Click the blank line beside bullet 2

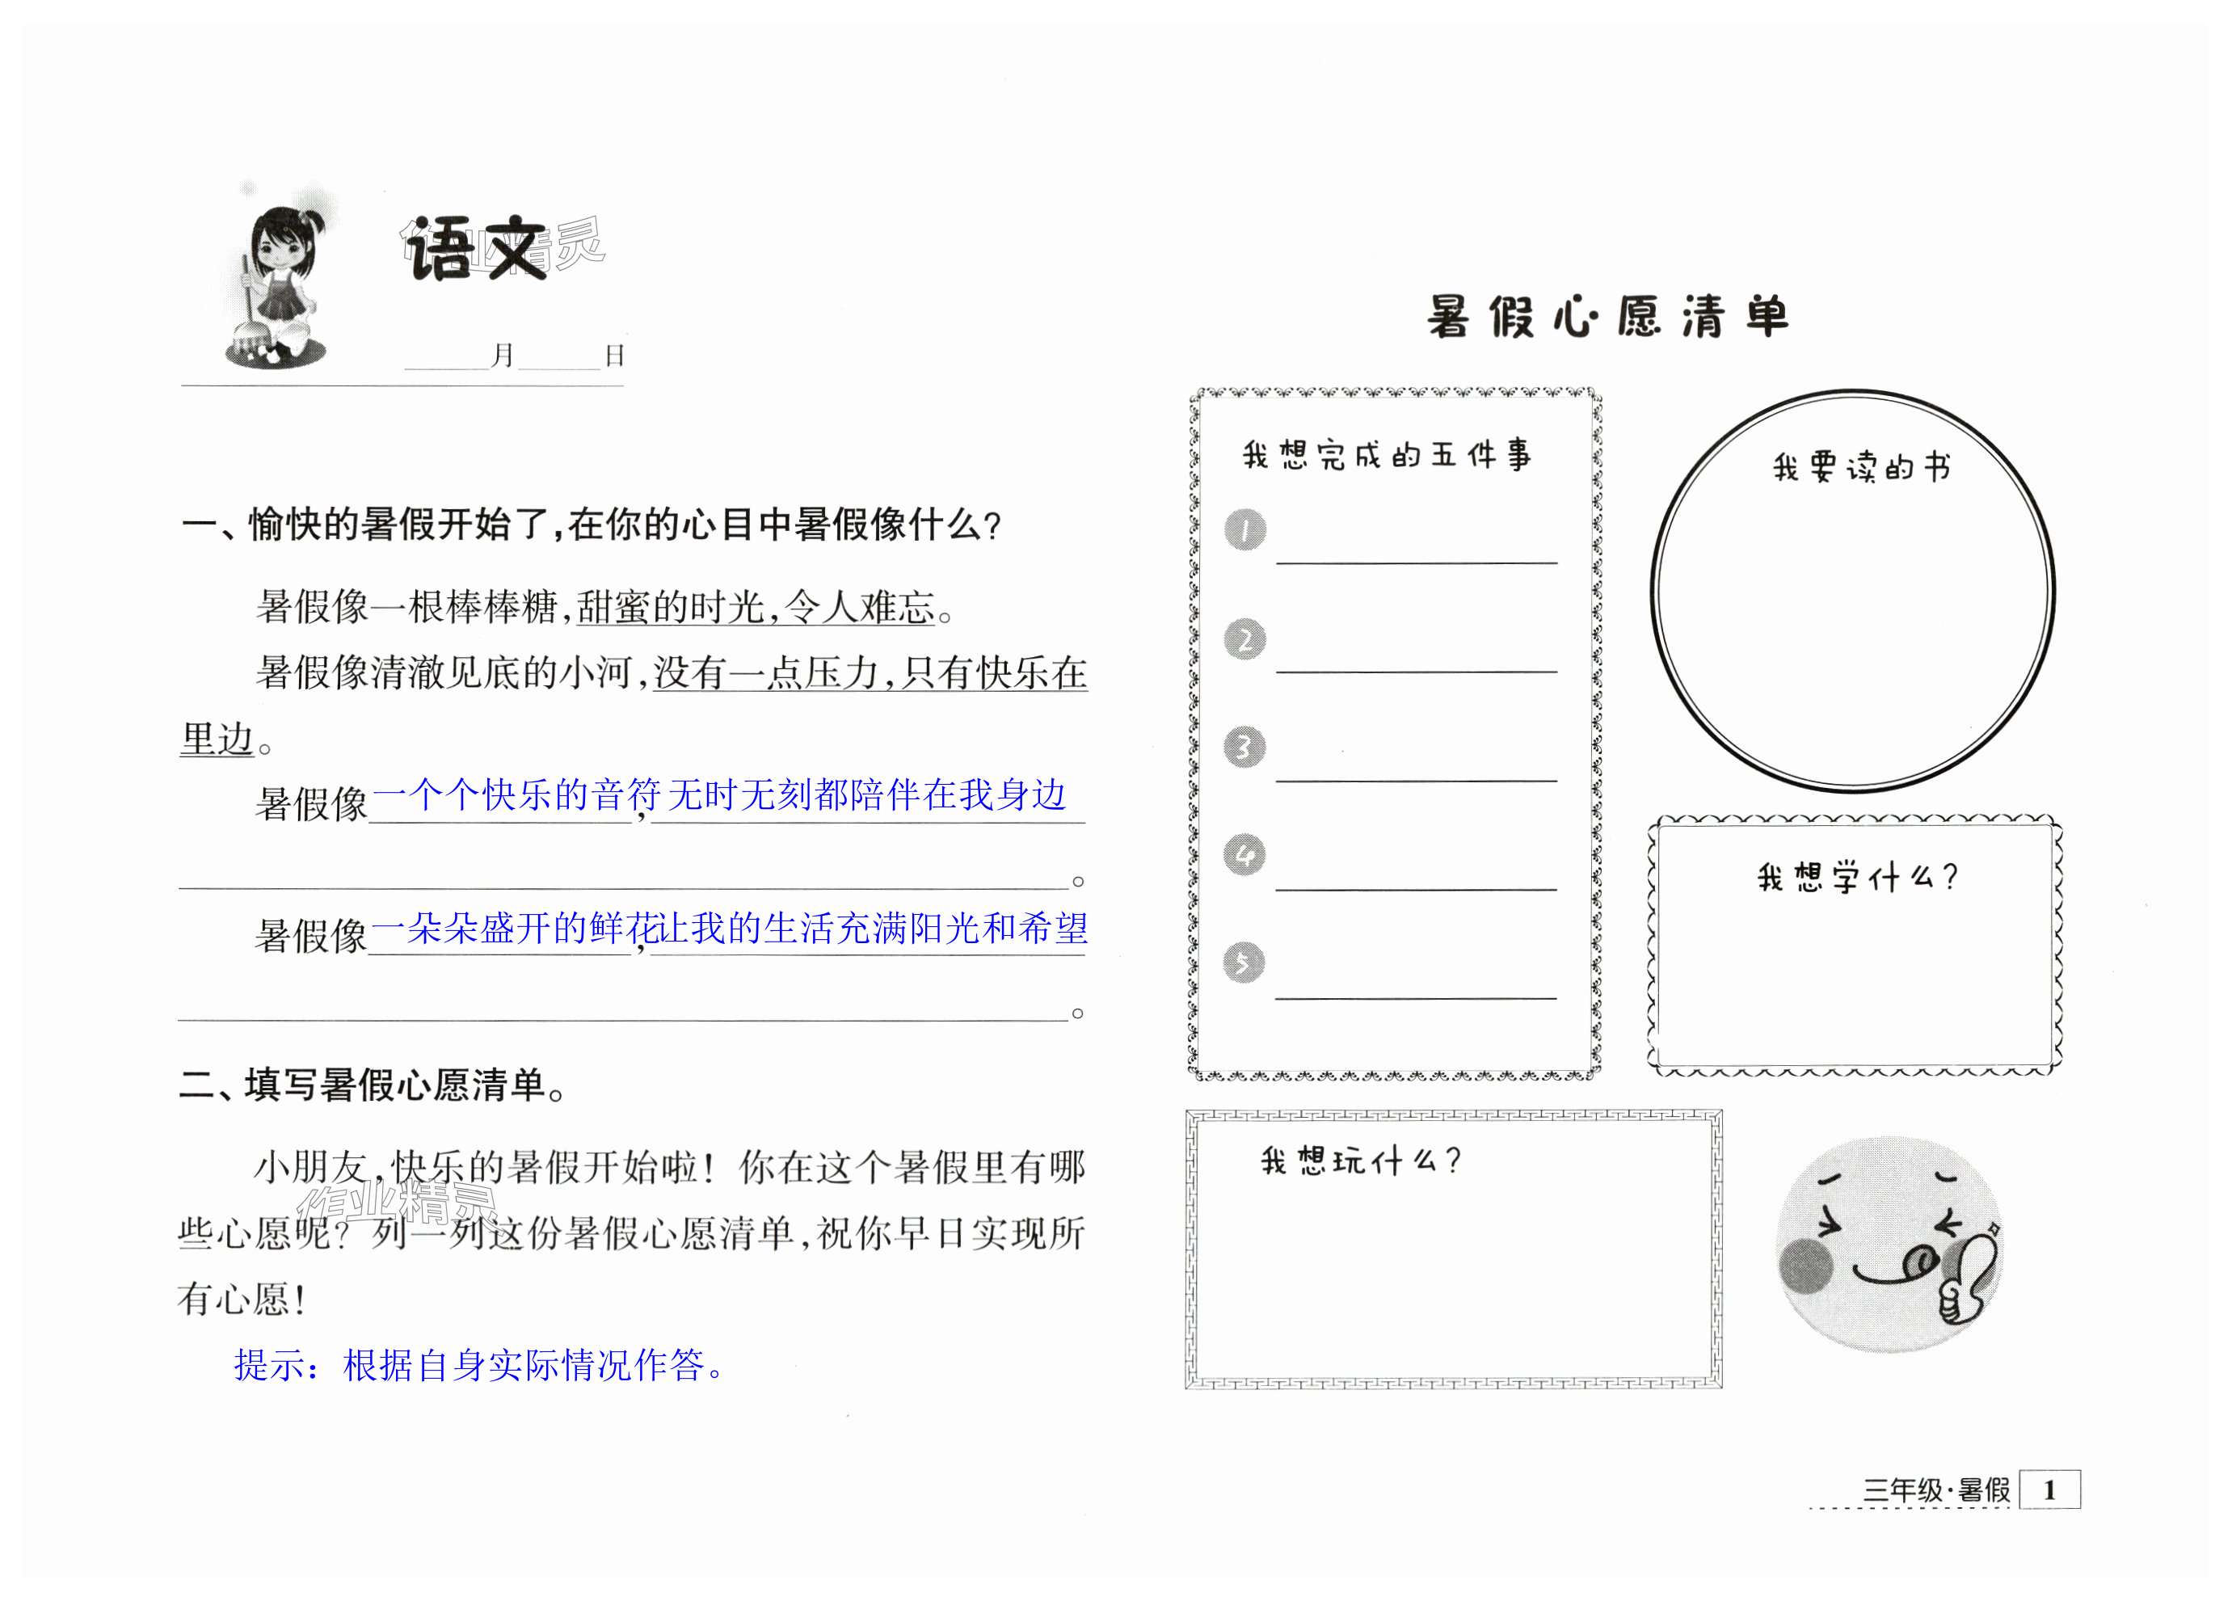[x=1416, y=672]
